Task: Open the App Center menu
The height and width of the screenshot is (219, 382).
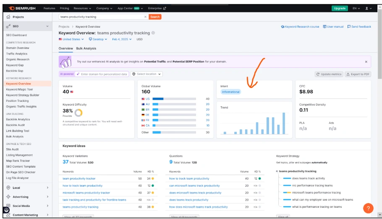Action: [x=130, y=8]
